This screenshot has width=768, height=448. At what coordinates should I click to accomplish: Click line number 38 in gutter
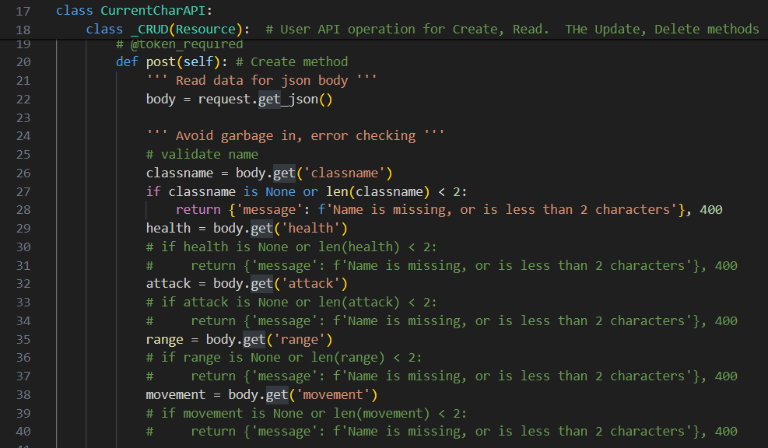coord(23,395)
